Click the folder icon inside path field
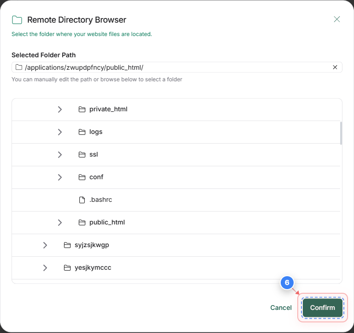Screen dimensions: 354x333 [19, 67]
